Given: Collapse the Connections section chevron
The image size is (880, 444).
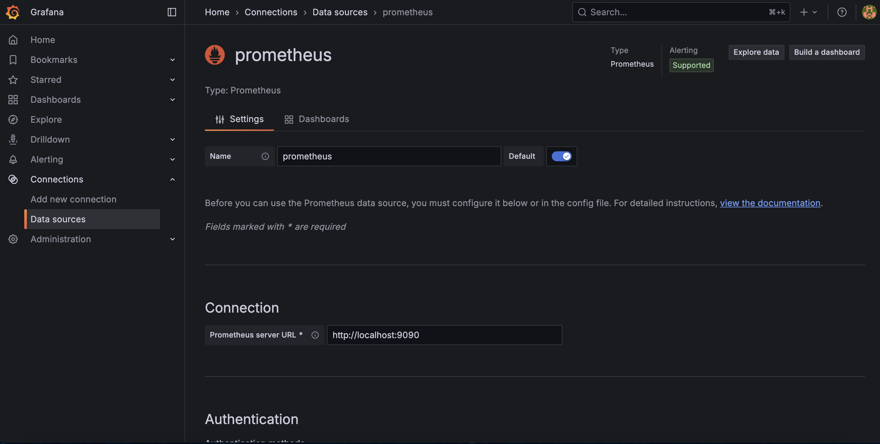Looking at the screenshot, I should 173,179.
